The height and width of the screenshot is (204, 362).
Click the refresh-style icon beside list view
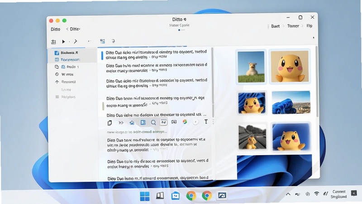pyautogui.click(x=113, y=41)
